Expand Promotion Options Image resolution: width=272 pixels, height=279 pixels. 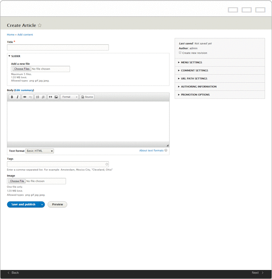(220, 95)
